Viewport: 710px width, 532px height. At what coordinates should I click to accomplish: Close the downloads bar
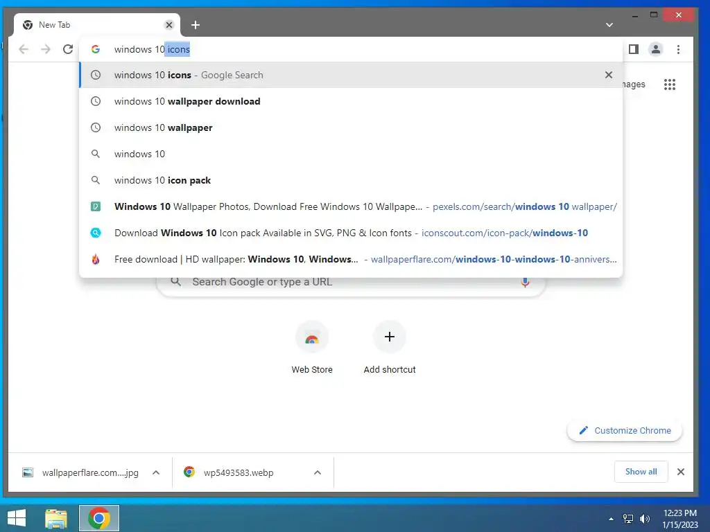coord(681,472)
